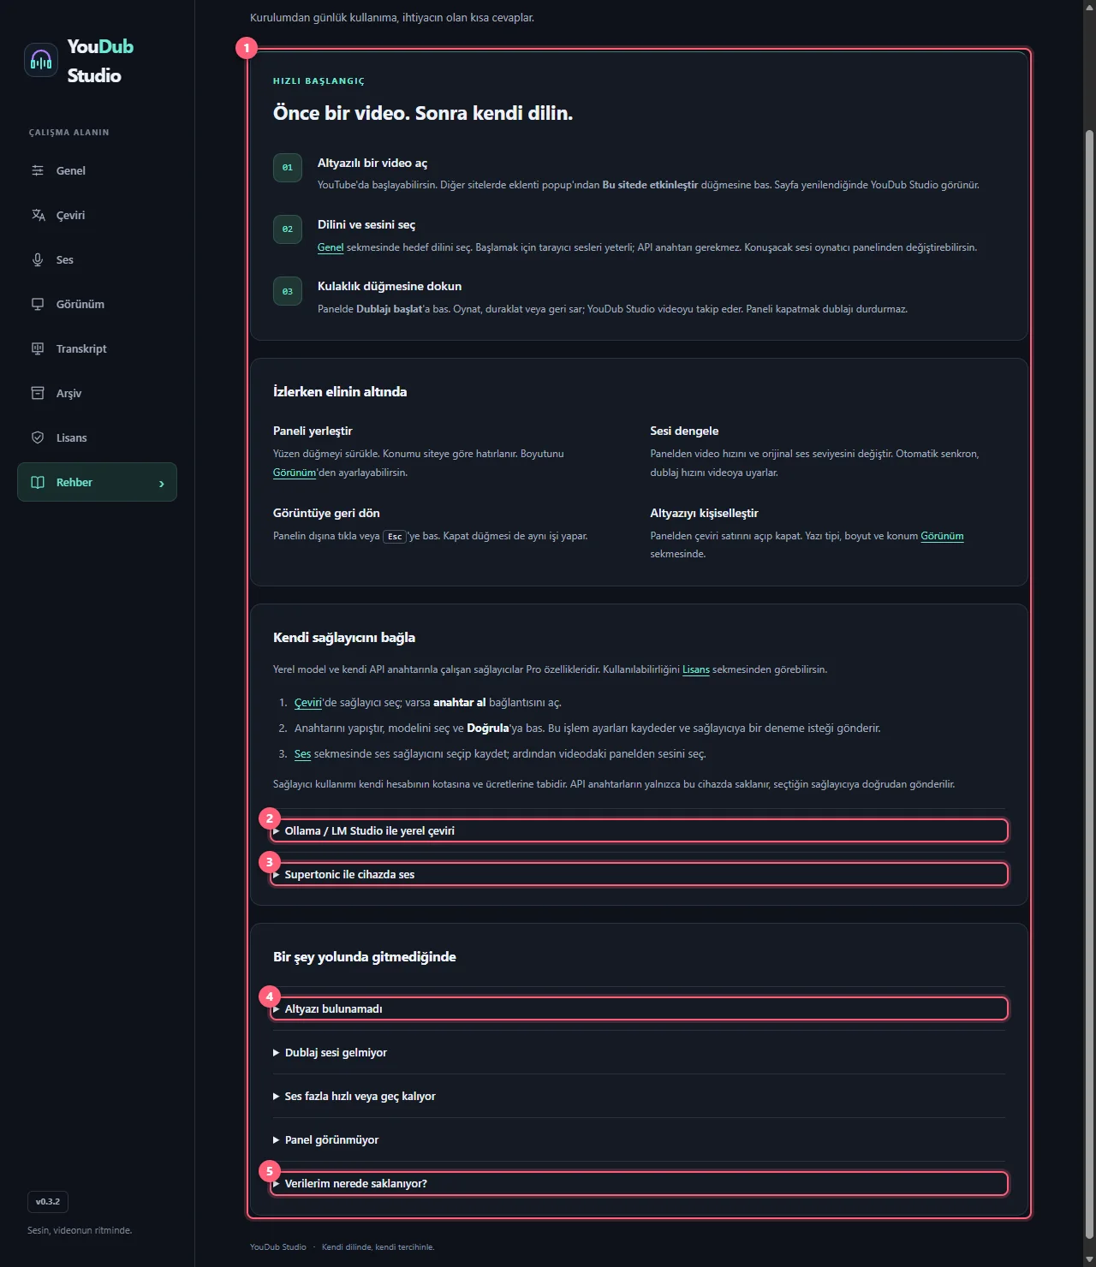Expand Ses fazla hızlı veya geç kalıyor
The height and width of the screenshot is (1267, 1096).
639,1096
